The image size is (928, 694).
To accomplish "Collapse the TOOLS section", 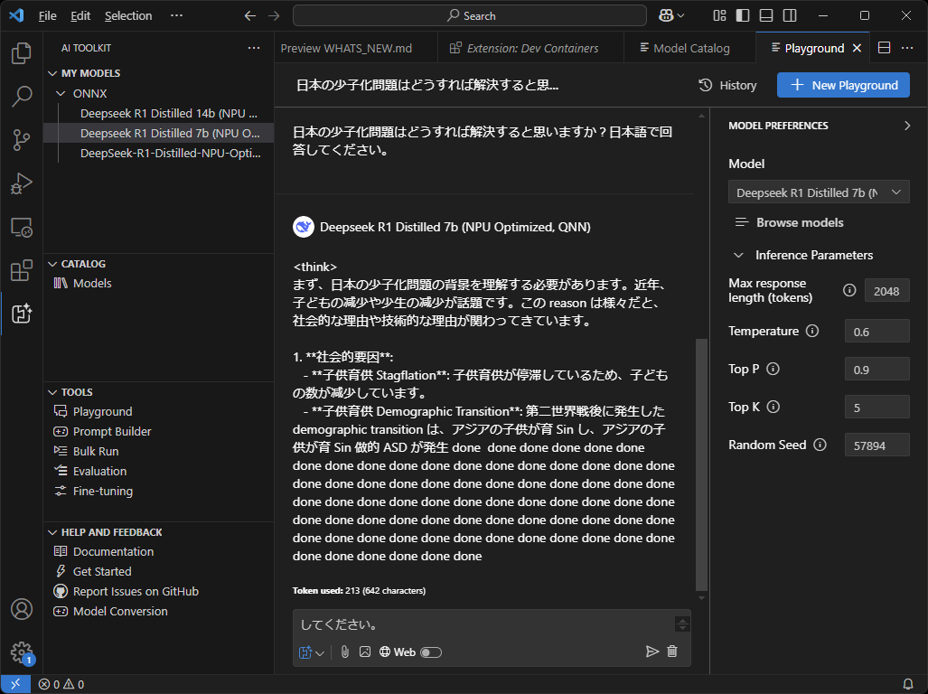I will pyautogui.click(x=52, y=392).
